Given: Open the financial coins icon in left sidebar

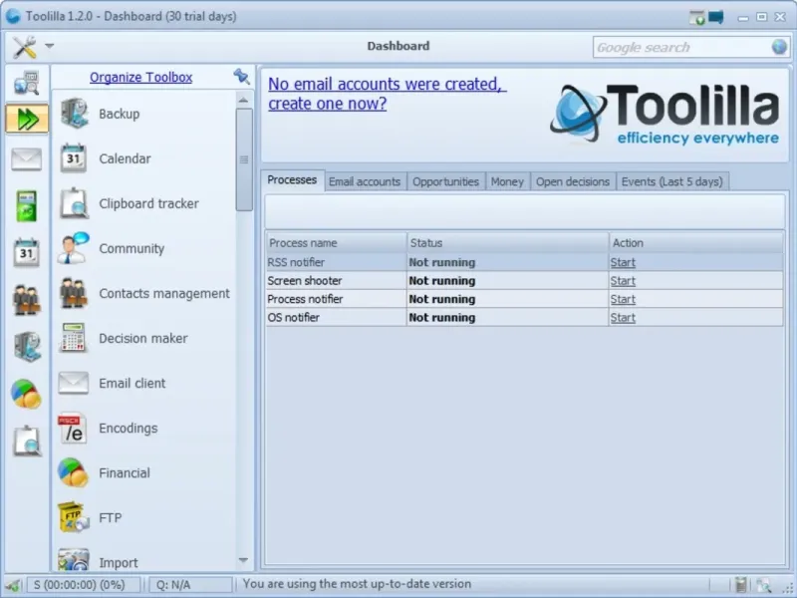Looking at the screenshot, I should pyautogui.click(x=26, y=394).
